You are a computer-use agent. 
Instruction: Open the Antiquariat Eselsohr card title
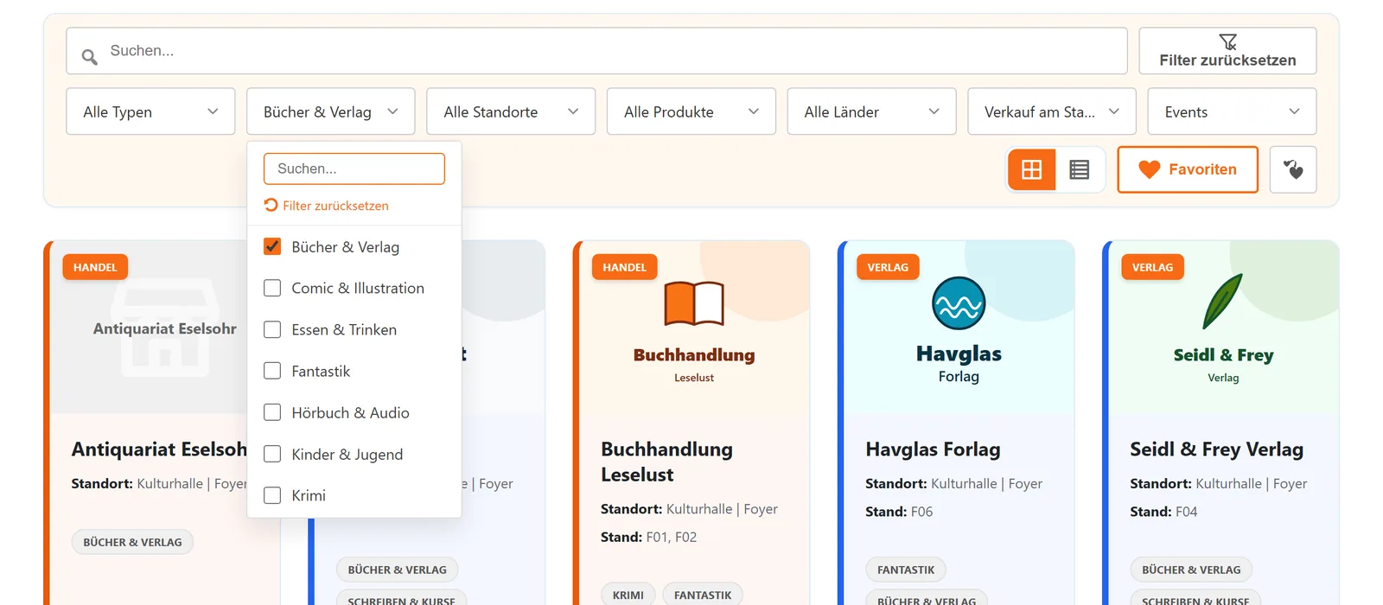159,449
